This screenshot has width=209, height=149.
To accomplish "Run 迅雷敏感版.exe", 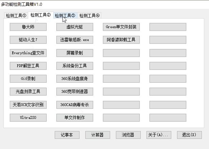I will point(75,40).
